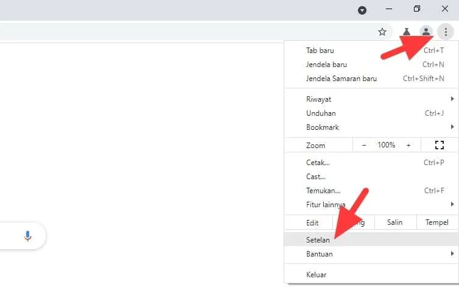This screenshot has height=301, width=459.
Task: Decrease zoom with the minus button
Action: 364,145
